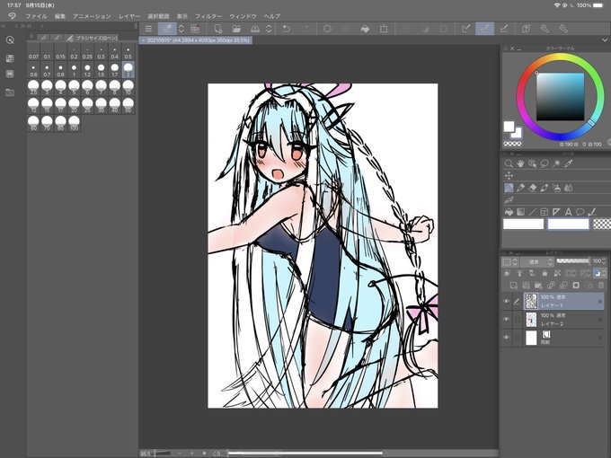Select the Blend droplets tool
Screen dimensions: 611x458
568,188
